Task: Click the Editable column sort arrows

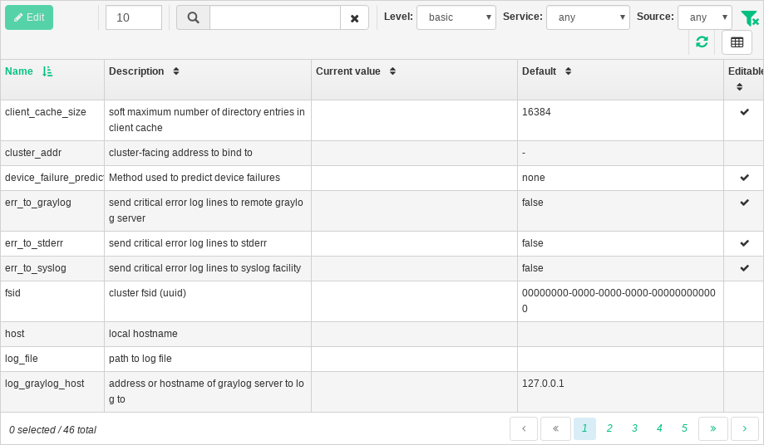Action: 739,86
